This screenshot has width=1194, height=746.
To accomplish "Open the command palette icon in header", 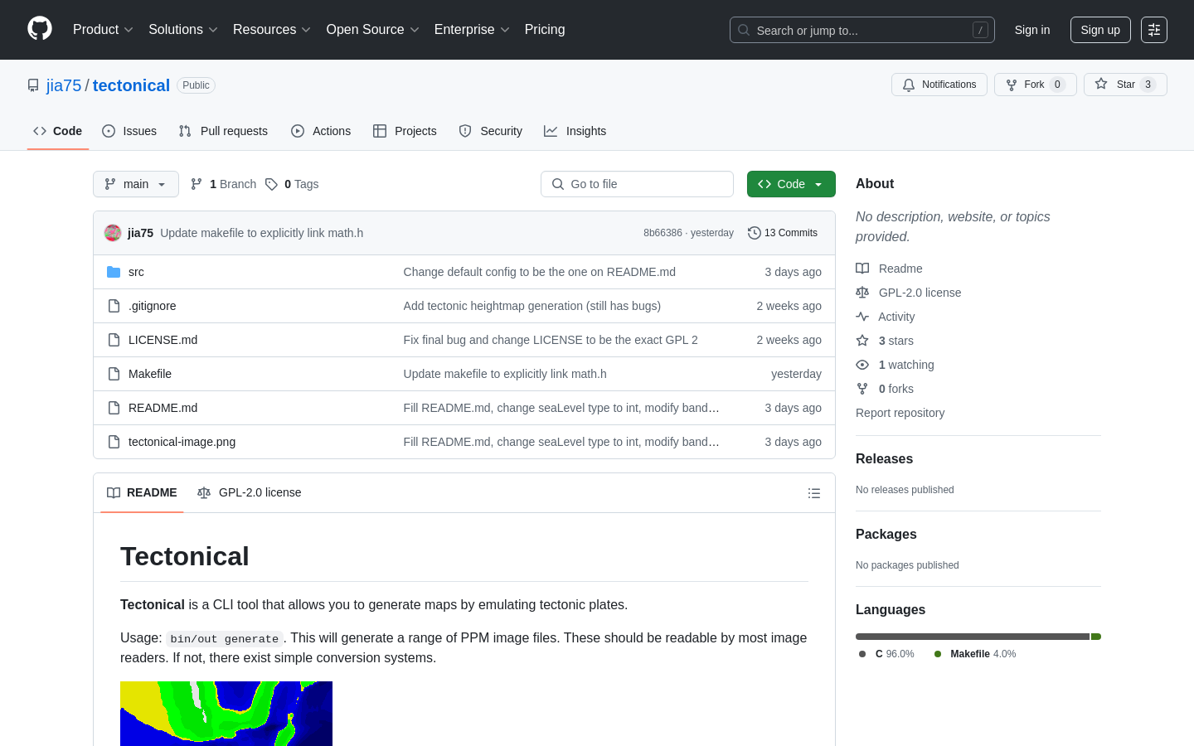I will point(1154,30).
